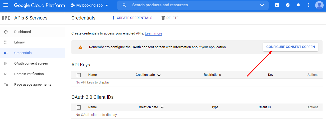Tick the select-all checkbox in OAuth Client IDs table

click(x=79, y=107)
